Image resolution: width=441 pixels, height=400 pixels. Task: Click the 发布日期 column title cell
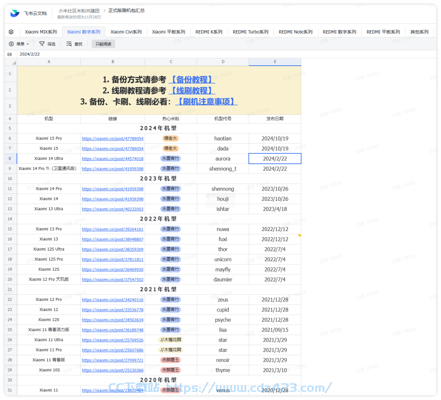[275, 119]
